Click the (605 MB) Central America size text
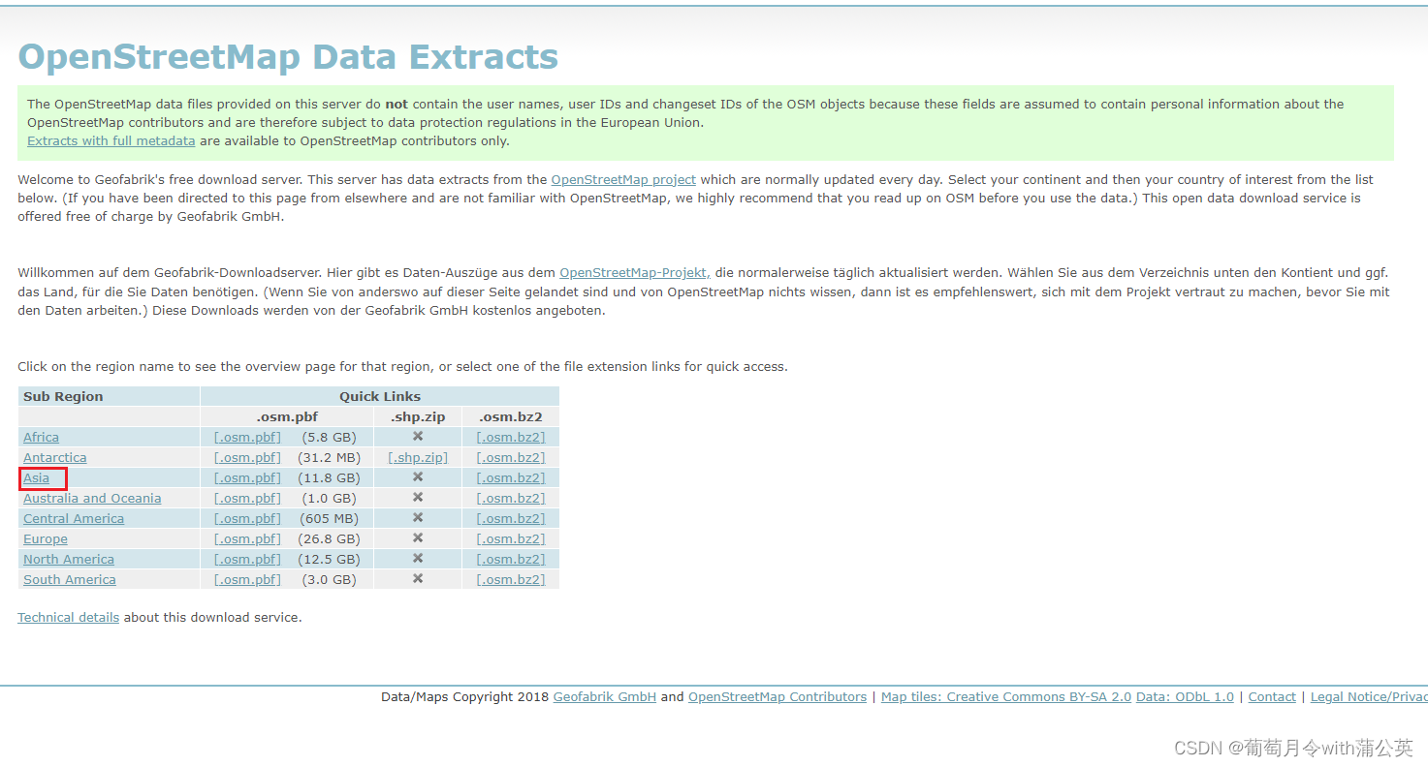Screen dimensions: 1428x767 [329, 519]
